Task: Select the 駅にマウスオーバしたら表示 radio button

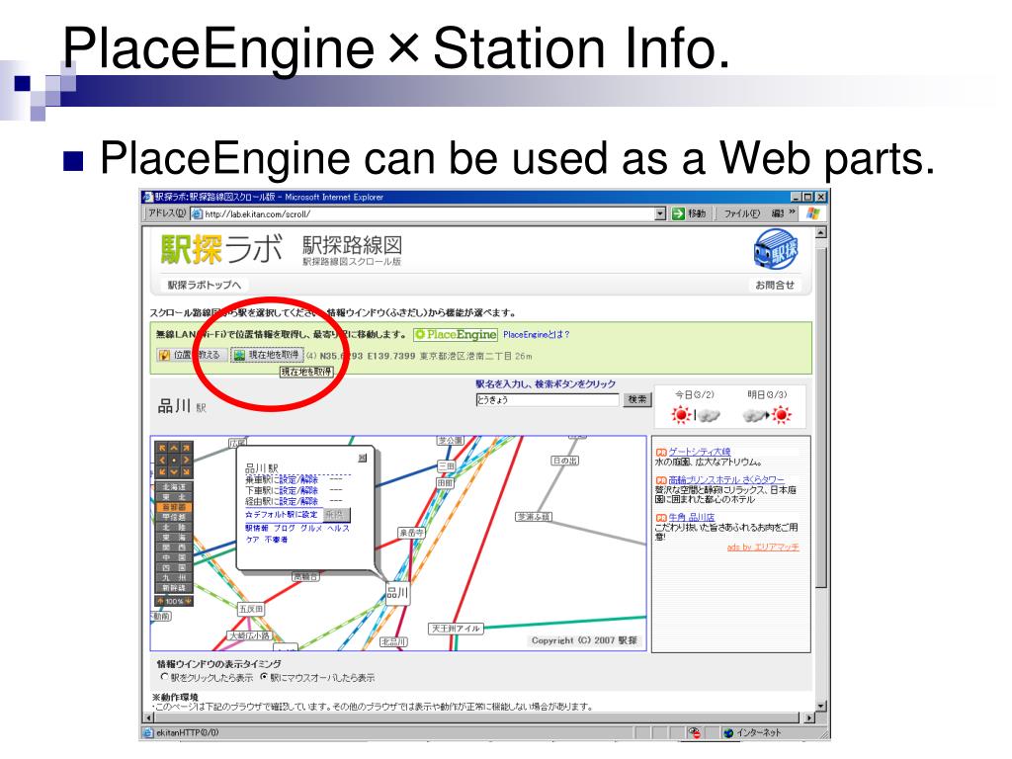Action: 263,676
